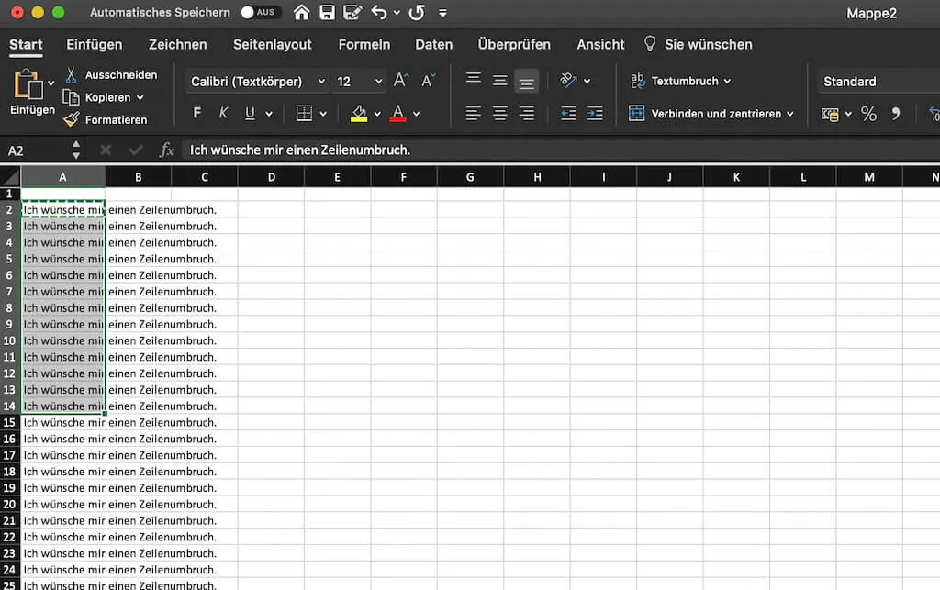
Task: Apply bold formatting with the F icon
Action: [196, 113]
